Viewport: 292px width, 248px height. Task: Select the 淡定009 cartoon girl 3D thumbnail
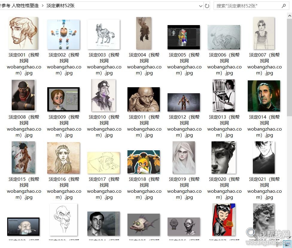click(63, 99)
